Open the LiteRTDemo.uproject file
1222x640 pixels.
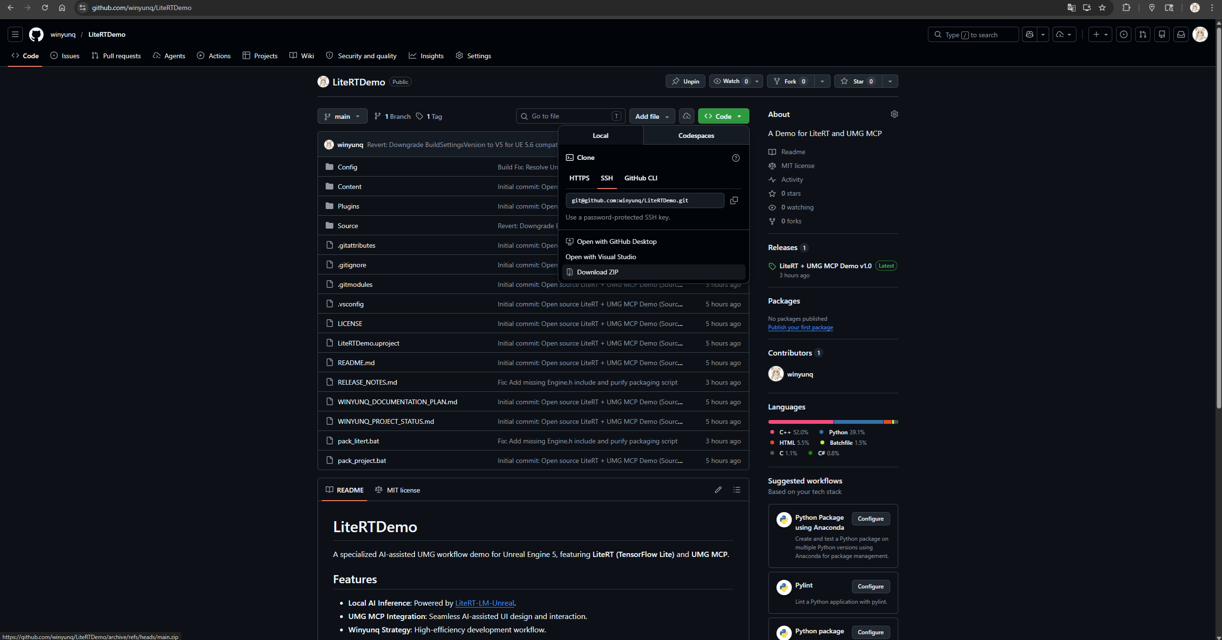pos(368,343)
